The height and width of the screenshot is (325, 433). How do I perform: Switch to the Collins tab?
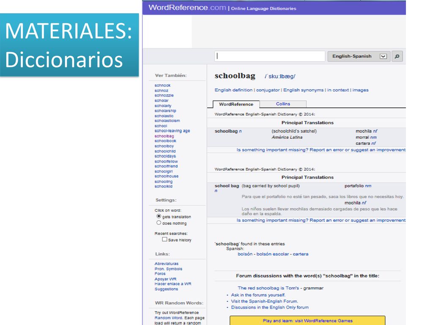pos(283,104)
